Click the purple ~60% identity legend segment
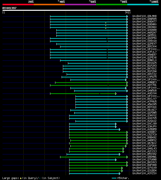Screen dimensions: 161x180 point(80,5)
